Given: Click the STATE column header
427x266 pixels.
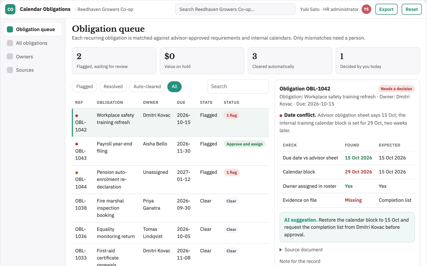Looking at the screenshot, I should [x=206, y=103].
